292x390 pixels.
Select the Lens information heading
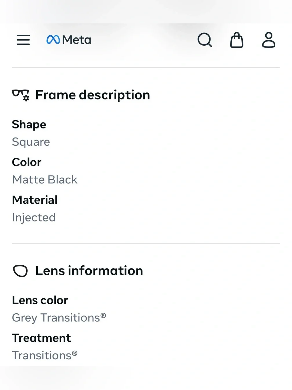[89, 271]
